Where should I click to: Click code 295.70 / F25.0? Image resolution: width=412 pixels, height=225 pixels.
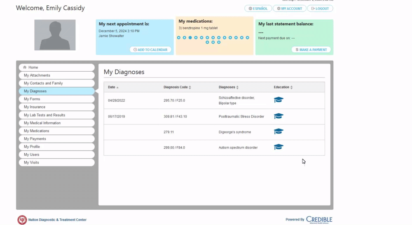tap(174, 101)
